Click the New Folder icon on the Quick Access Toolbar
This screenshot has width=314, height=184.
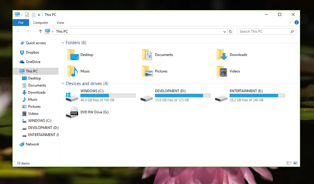(33, 14)
